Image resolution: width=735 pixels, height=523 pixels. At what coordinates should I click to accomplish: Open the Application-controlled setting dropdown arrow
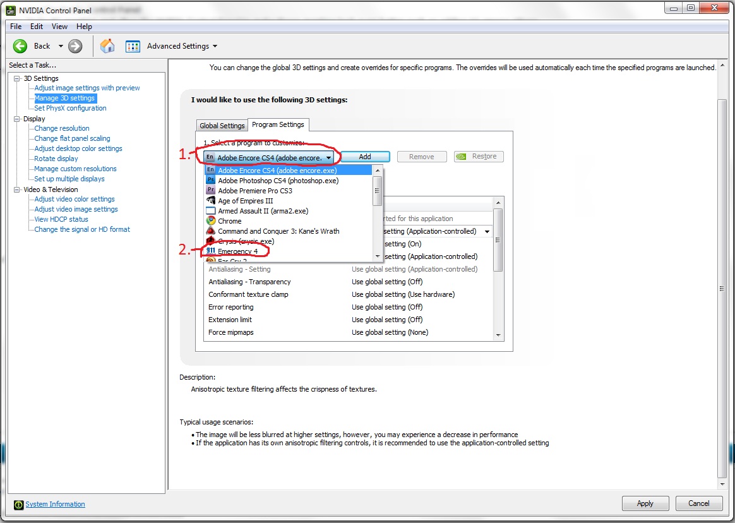tap(487, 231)
